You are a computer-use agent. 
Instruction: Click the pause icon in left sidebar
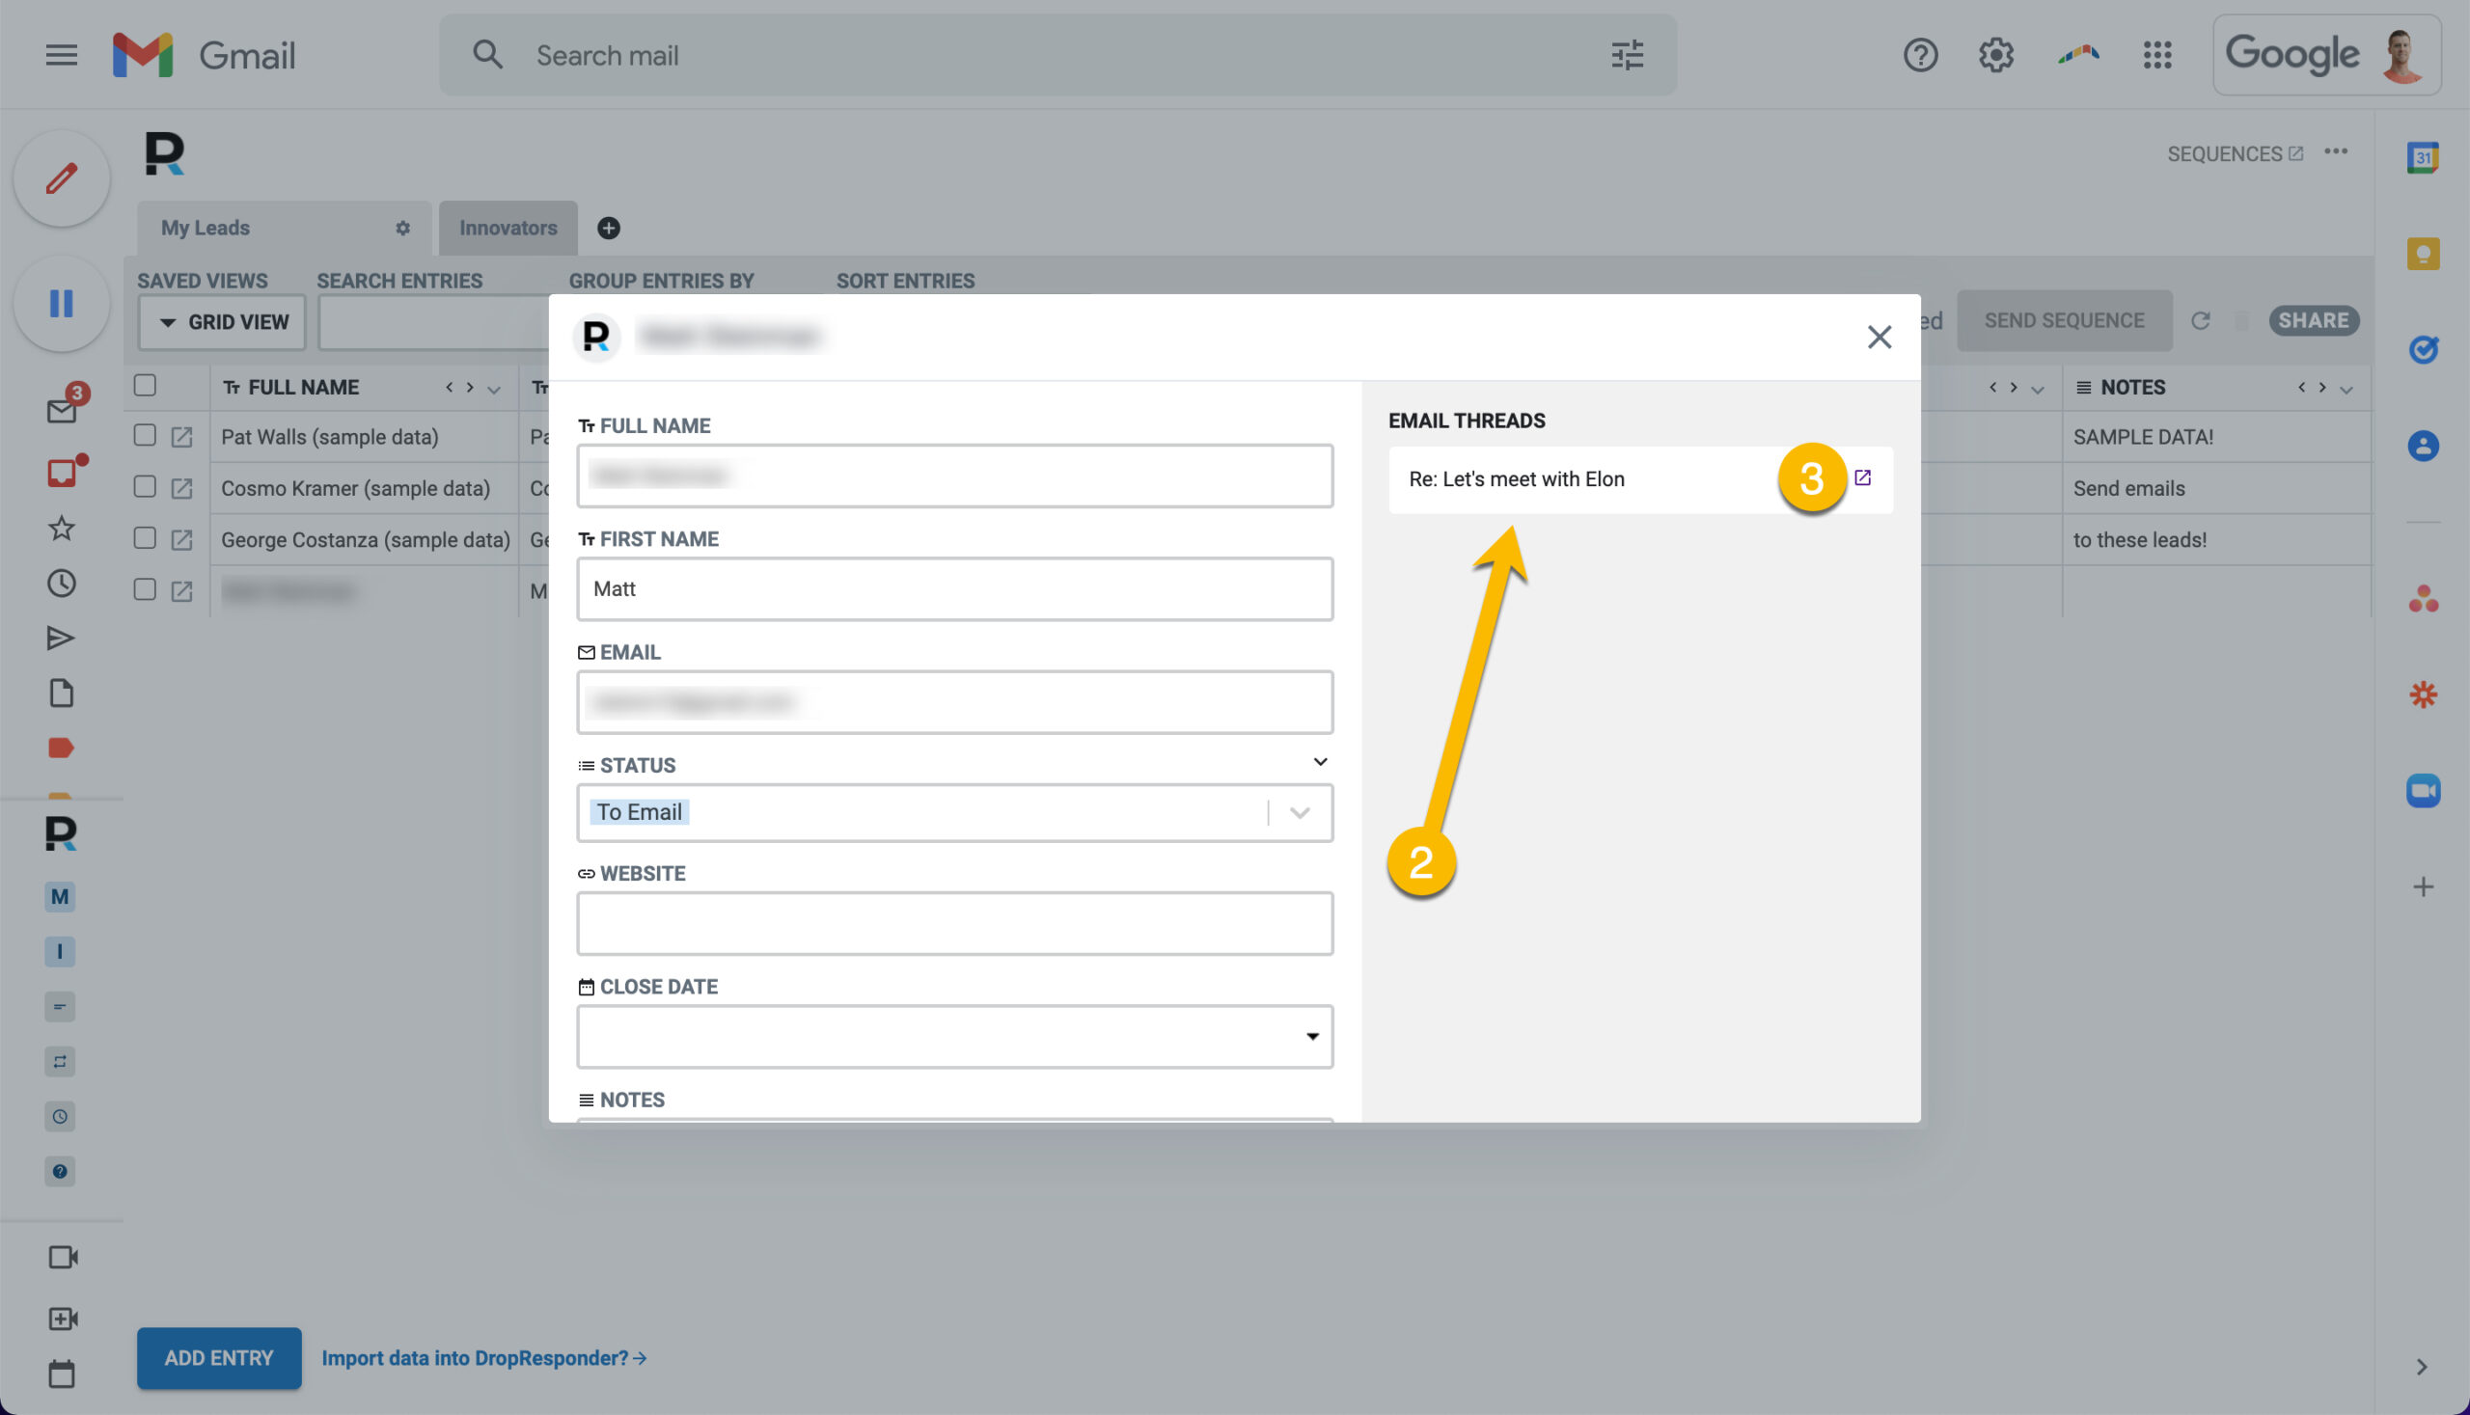point(61,303)
